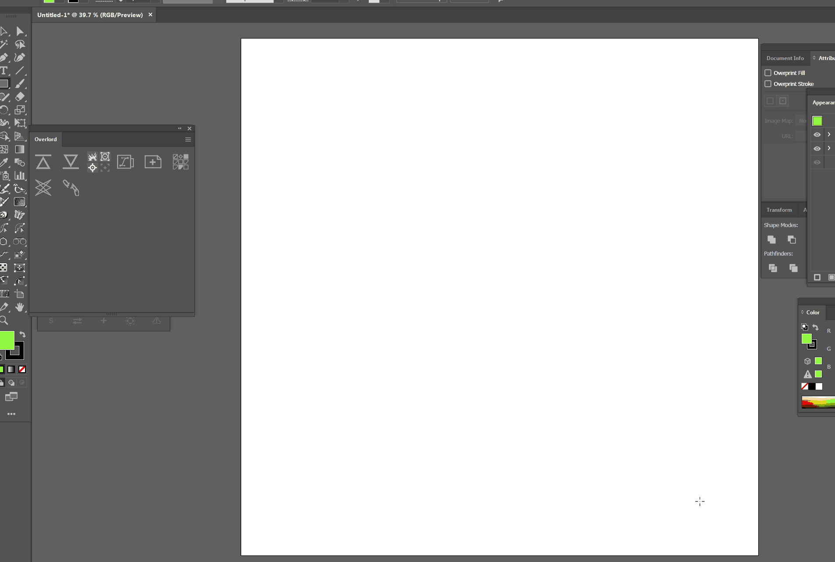Screen dimensions: 835x562
Task: Activate the Scale tool
Action: tap(20, 110)
